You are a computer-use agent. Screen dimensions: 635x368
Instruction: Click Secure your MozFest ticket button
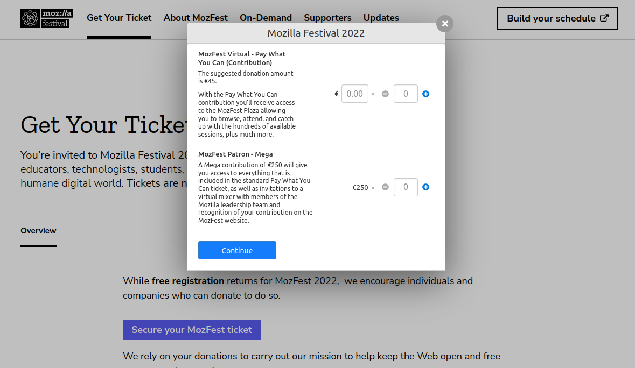pos(192,330)
